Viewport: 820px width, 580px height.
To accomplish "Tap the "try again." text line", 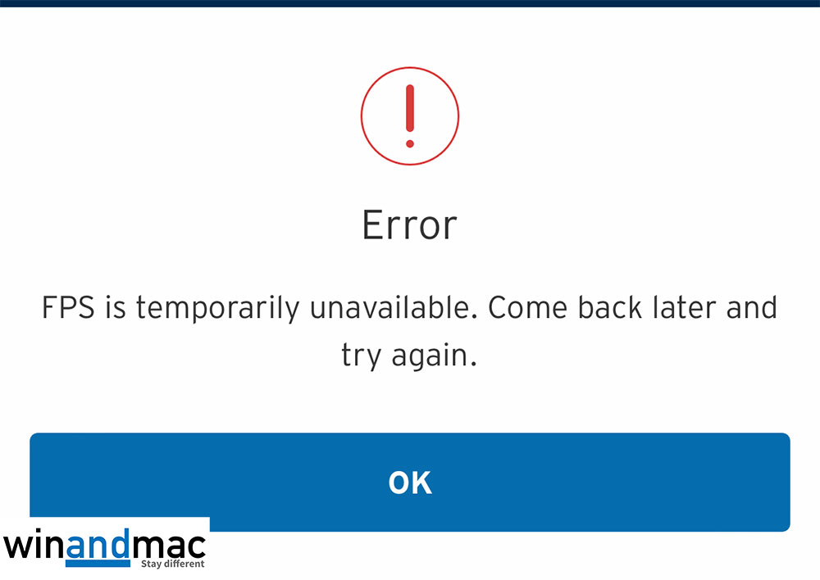I will (x=409, y=357).
